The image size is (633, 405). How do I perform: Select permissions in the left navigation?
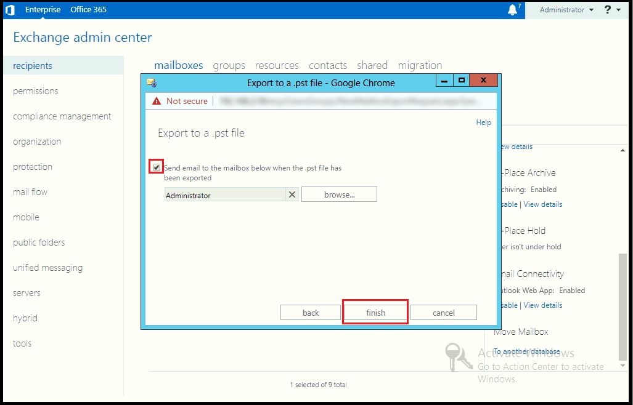(36, 91)
